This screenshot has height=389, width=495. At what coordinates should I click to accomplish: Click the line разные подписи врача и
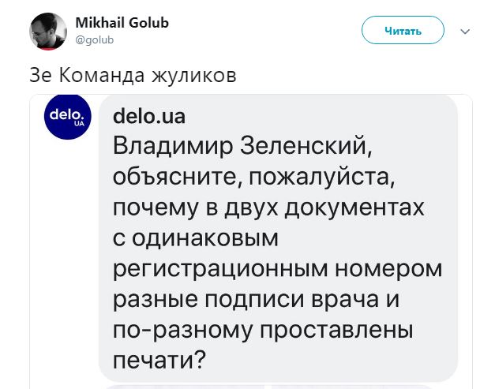tap(256, 299)
